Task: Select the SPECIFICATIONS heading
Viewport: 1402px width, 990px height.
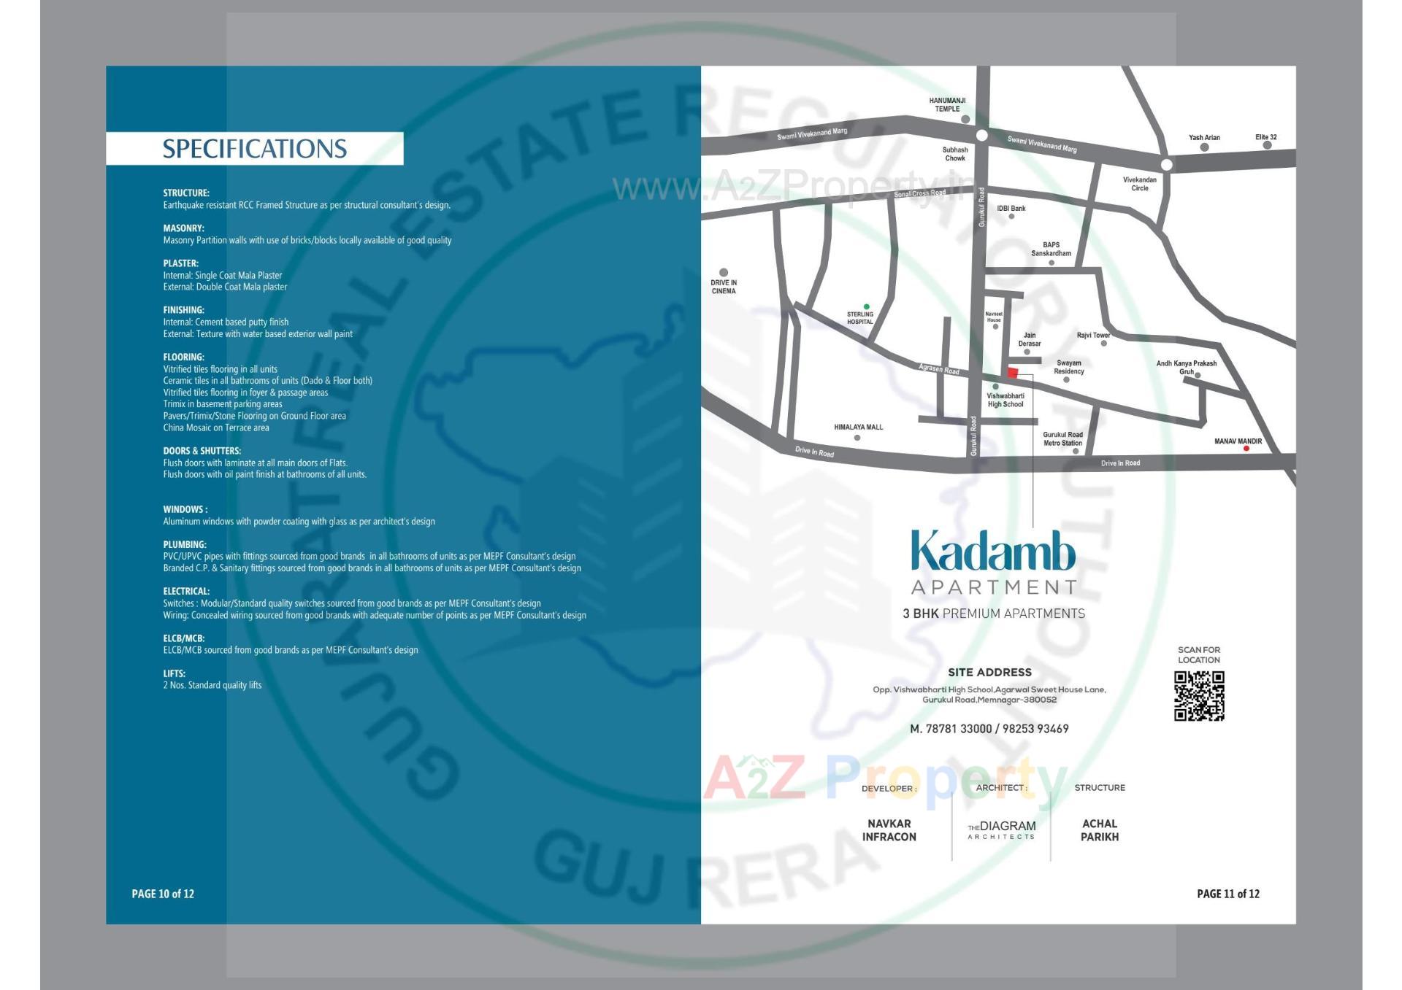Action: [255, 148]
